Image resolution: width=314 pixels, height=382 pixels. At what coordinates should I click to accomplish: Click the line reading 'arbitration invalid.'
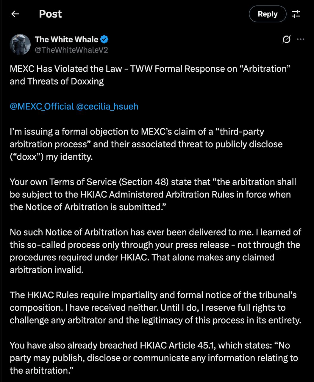pos(46,270)
